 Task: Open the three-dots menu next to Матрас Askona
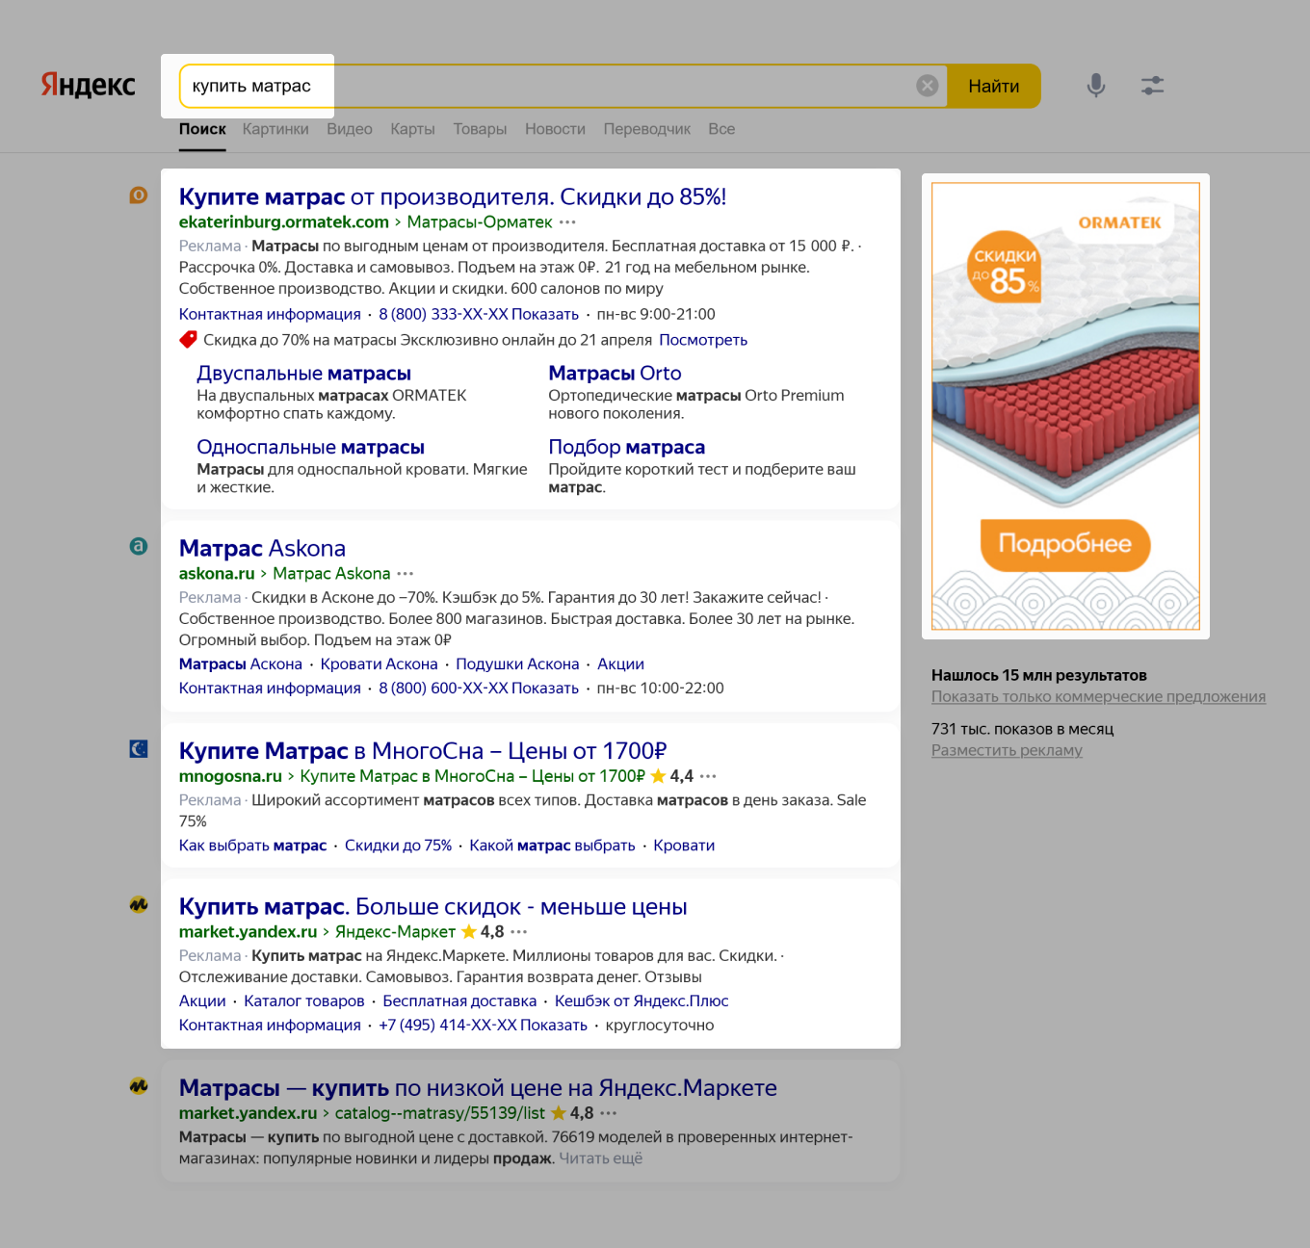coord(406,574)
